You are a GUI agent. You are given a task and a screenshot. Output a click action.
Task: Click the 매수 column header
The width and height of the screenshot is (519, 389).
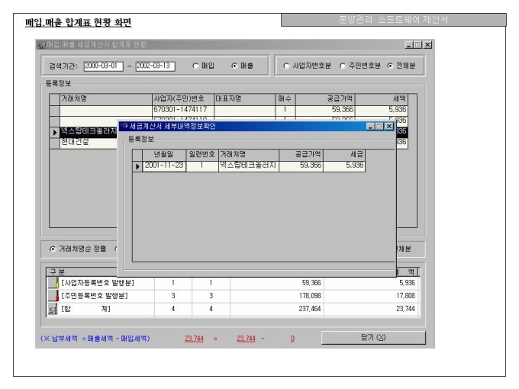285,99
